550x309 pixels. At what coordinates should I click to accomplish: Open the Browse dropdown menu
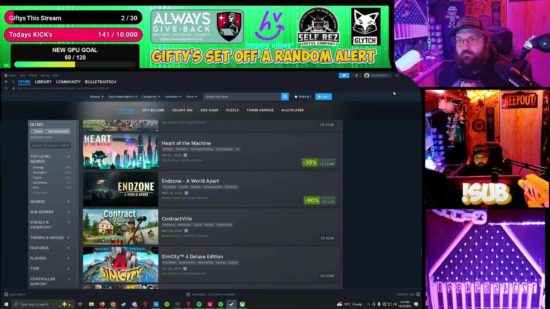(97, 97)
